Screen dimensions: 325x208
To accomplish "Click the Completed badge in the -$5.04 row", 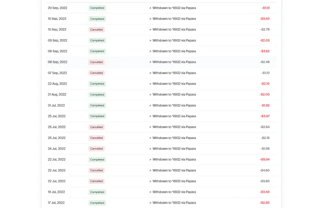I will [97, 160].
